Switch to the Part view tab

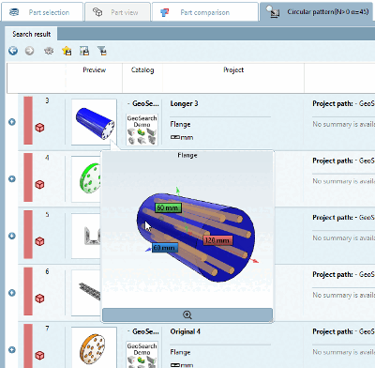(x=117, y=12)
